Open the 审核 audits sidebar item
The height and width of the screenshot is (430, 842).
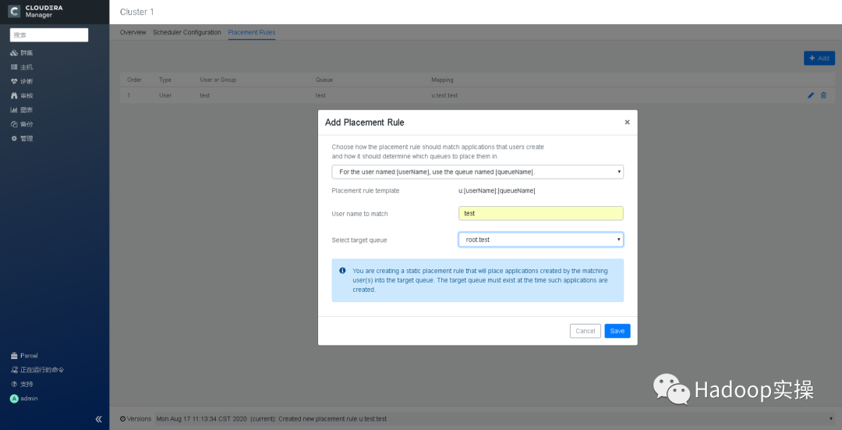22,96
